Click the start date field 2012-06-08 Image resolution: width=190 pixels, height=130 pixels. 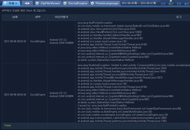coord(128,3)
